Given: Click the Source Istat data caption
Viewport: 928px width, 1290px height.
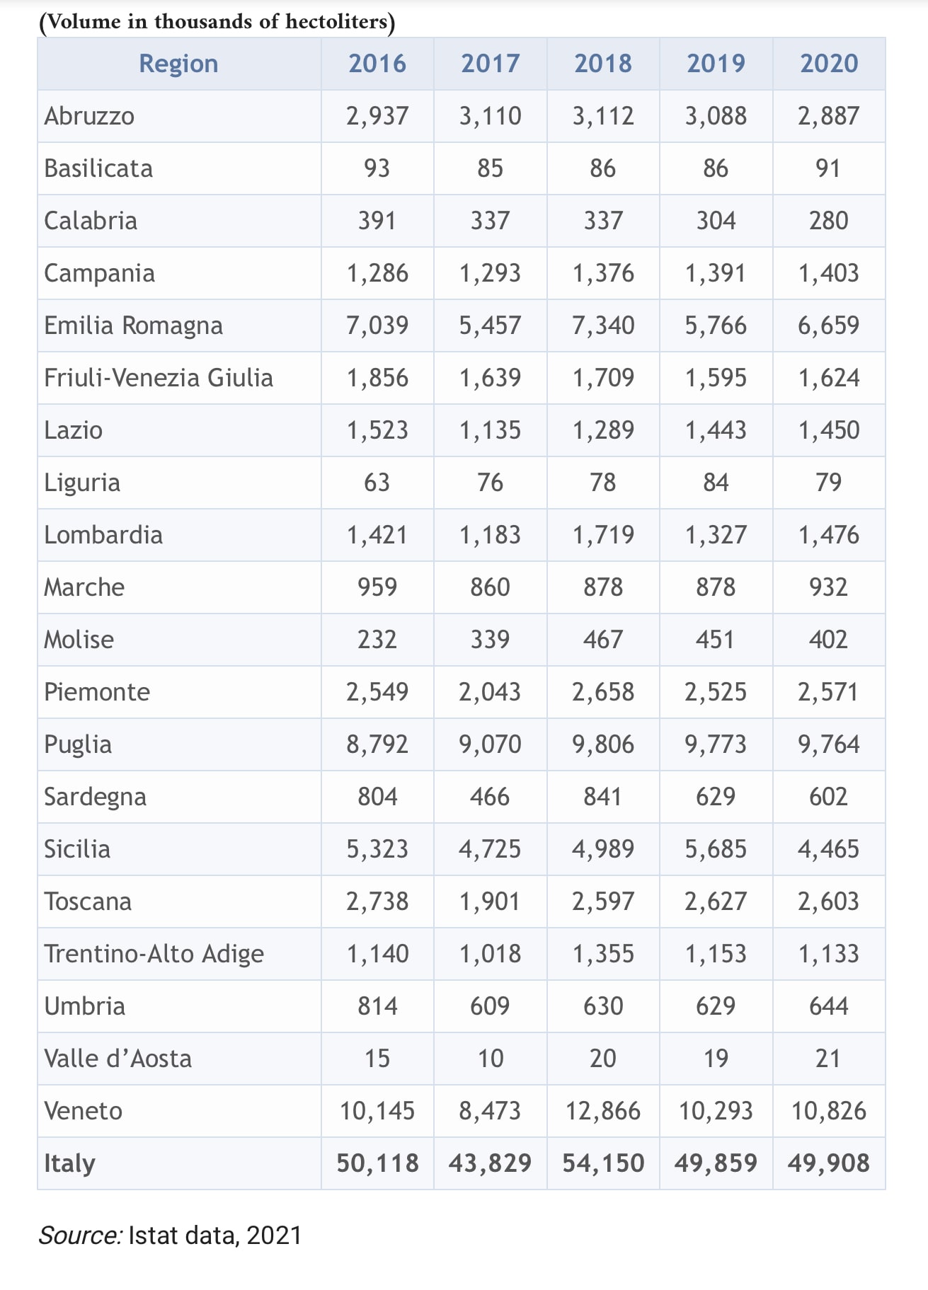Looking at the screenshot, I should (170, 1236).
